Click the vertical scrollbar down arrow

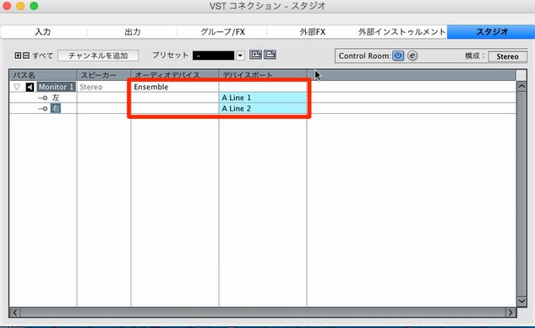[521, 301]
